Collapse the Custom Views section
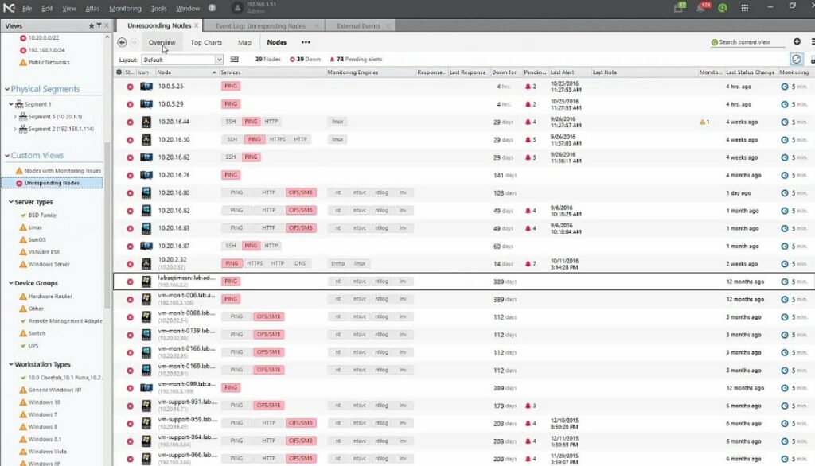 click(x=6, y=156)
